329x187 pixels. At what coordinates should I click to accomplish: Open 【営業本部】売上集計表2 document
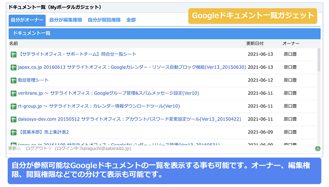[x=43, y=132]
